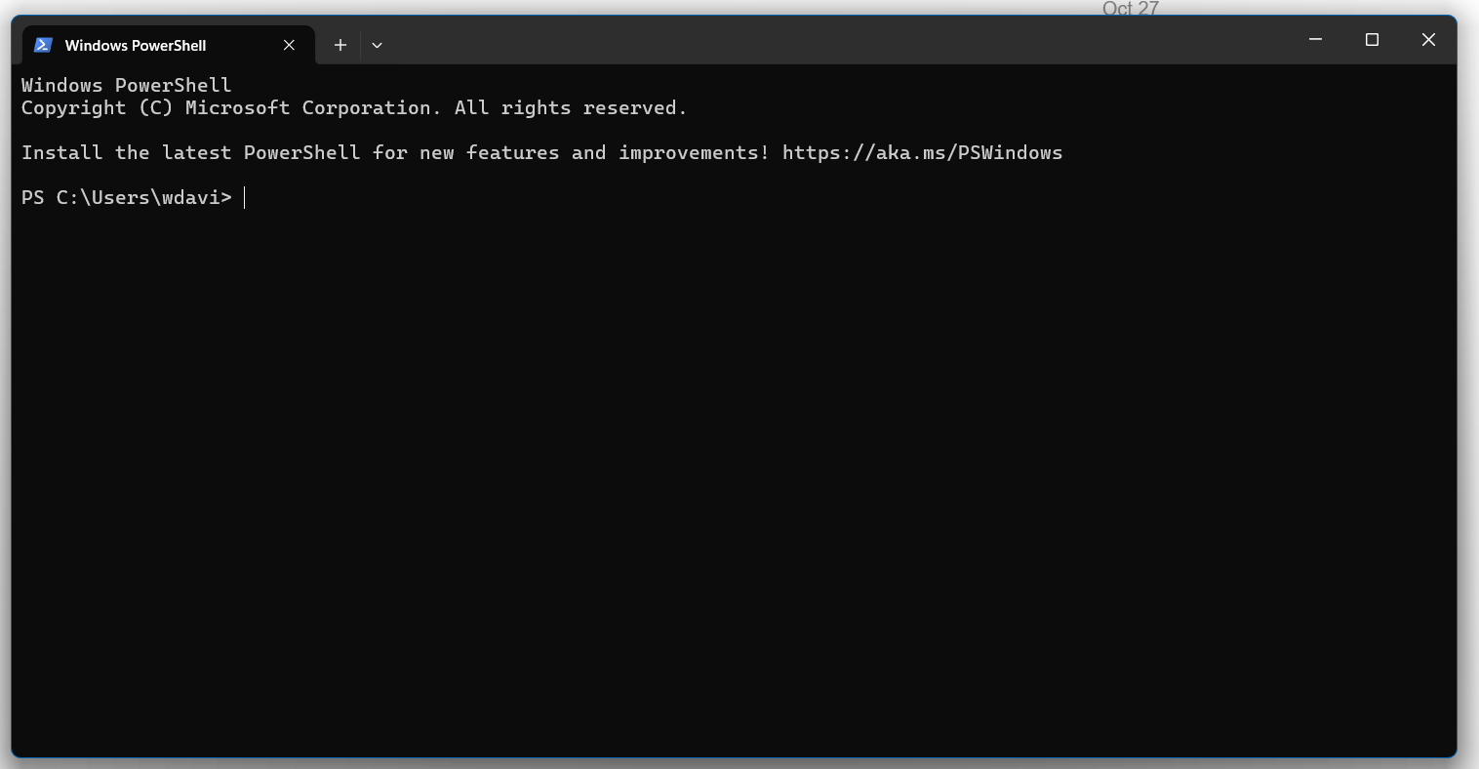Open the https://aka.ms/PSWindows link
Image resolution: width=1479 pixels, height=769 pixels.
(922, 153)
